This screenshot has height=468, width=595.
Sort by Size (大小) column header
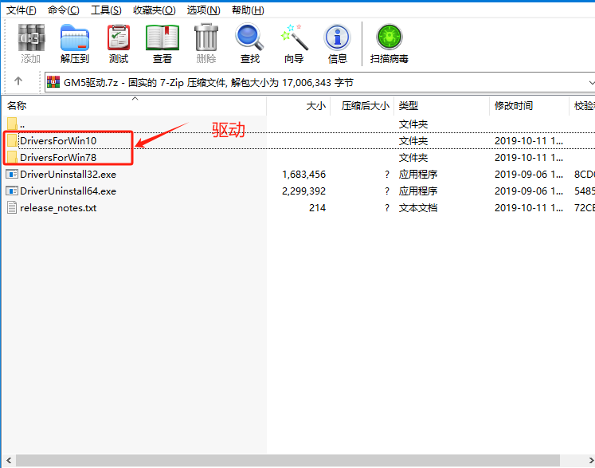(x=315, y=105)
